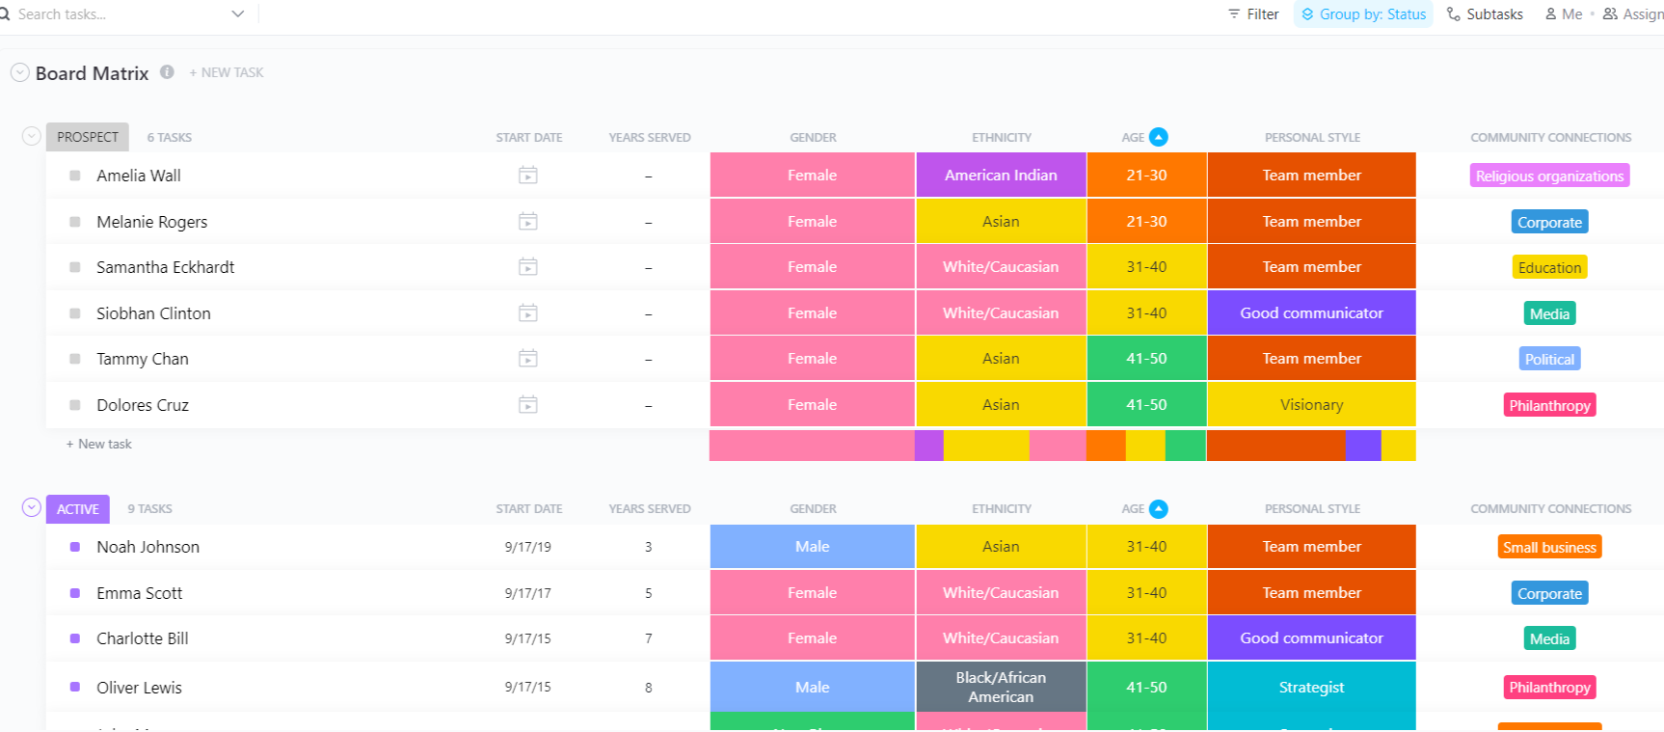This screenshot has height=732, width=1664.
Task: Click years served value 8 for Oliver Lewis
Action: point(649,688)
